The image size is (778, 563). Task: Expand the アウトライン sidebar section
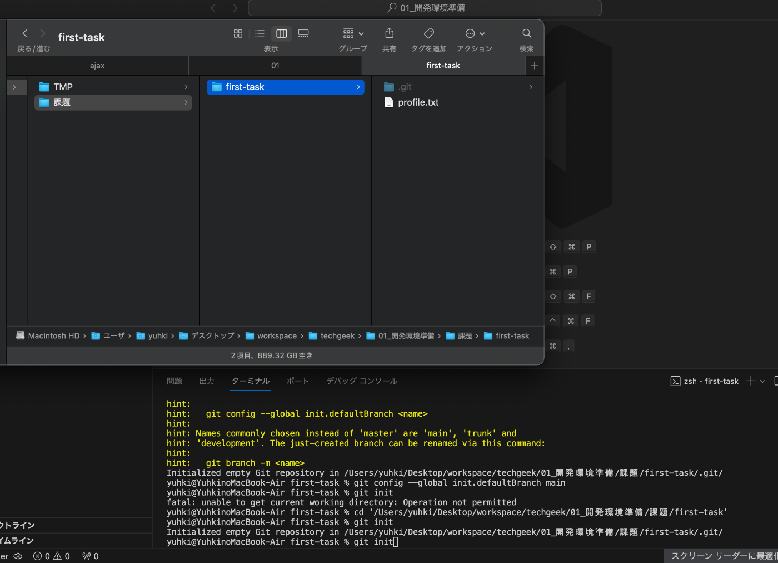click(76, 525)
